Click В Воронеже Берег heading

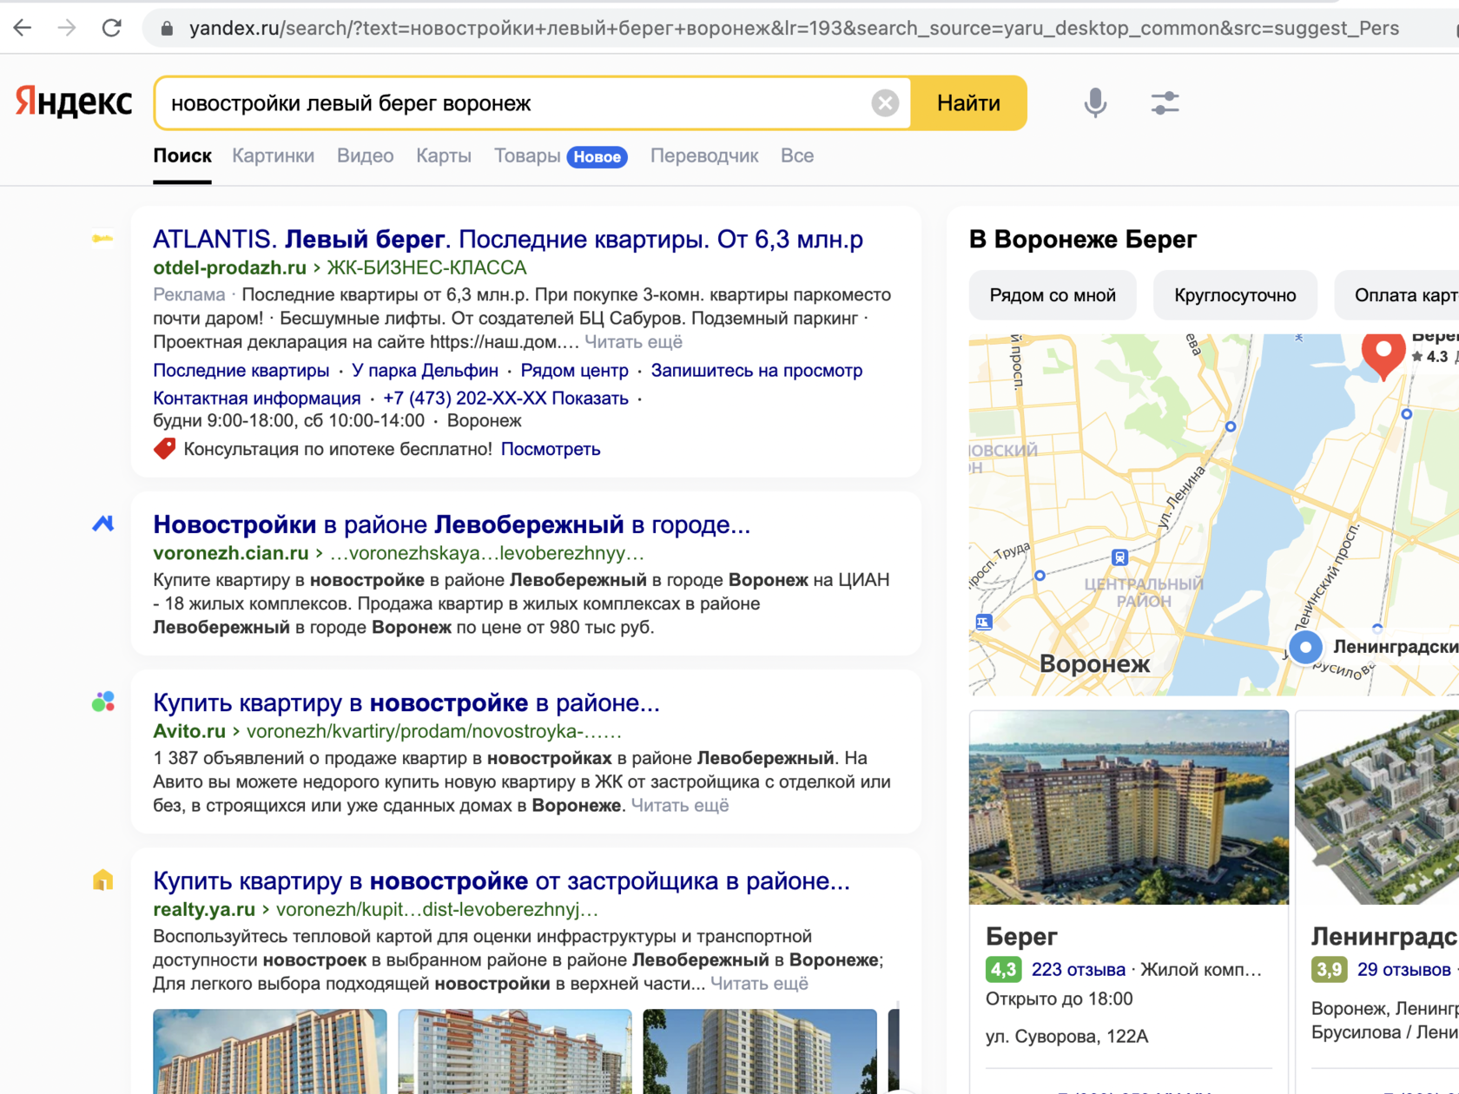1082,240
